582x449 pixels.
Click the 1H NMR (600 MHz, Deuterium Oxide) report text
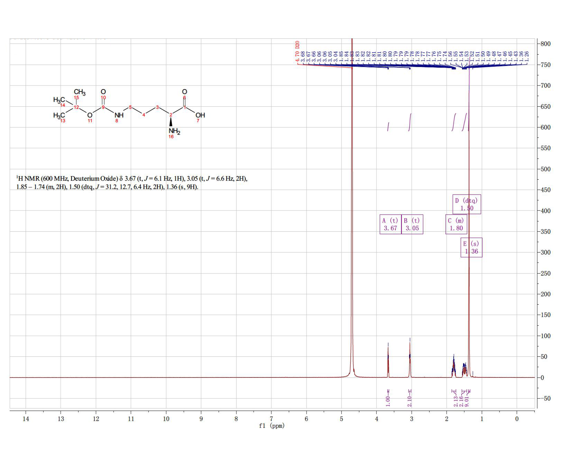point(132,183)
